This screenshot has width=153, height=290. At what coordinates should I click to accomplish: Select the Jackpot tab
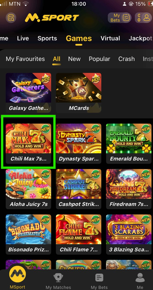(x=140, y=38)
